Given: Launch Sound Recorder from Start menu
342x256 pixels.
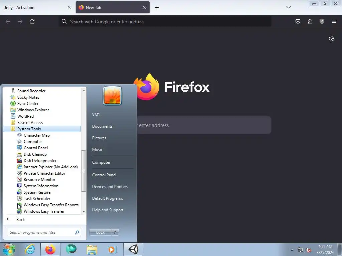Looking at the screenshot, I should (31, 91).
